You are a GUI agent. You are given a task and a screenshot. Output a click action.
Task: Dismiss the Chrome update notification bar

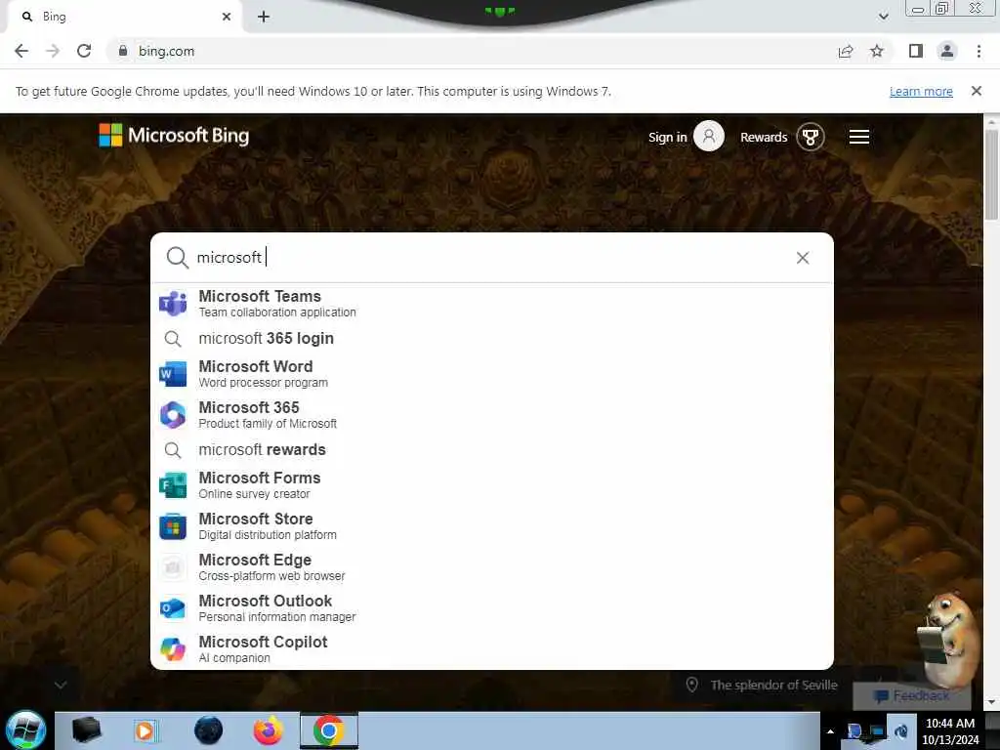tap(976, 91)
